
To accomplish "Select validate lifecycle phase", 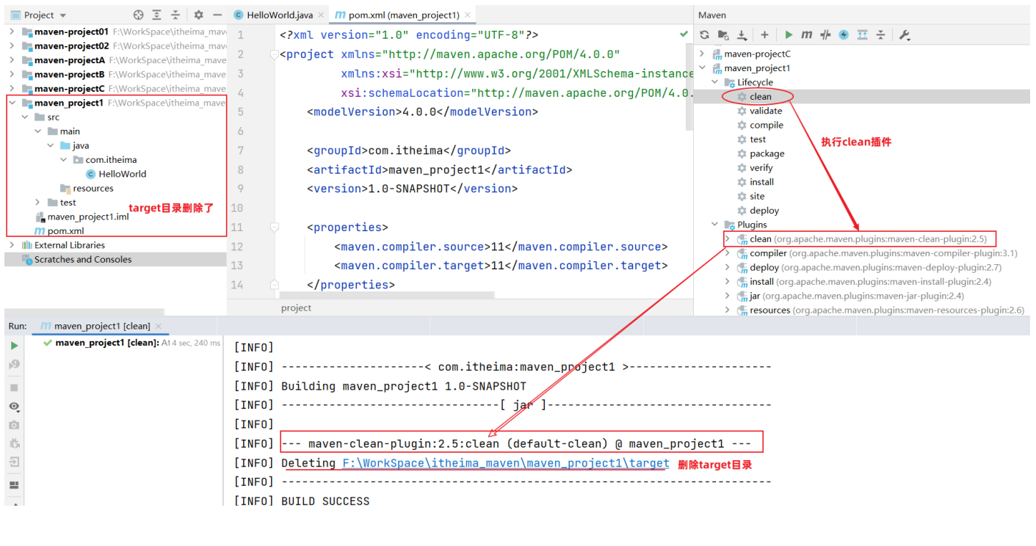I will [x=760, y=111].
